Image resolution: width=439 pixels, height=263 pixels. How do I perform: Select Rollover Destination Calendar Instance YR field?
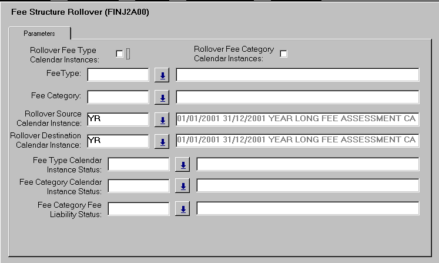118,141
